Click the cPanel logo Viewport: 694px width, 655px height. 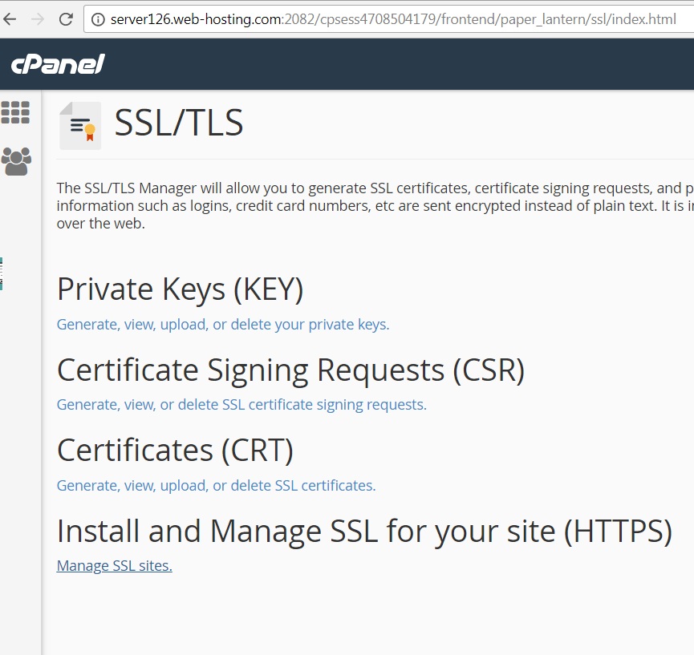point(58,64)
